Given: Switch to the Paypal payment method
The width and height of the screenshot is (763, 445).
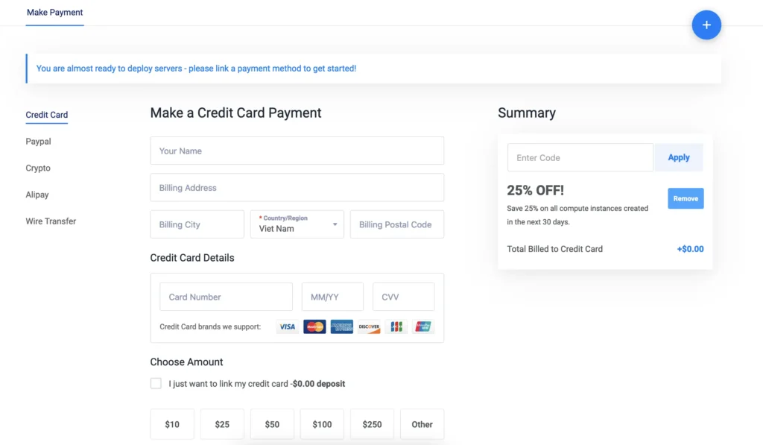Looking at the screenshot, I should click(39, 142).
